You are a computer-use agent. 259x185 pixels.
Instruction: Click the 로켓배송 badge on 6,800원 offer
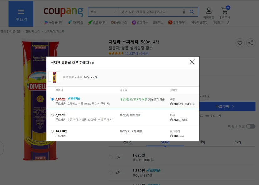(74, 98)
